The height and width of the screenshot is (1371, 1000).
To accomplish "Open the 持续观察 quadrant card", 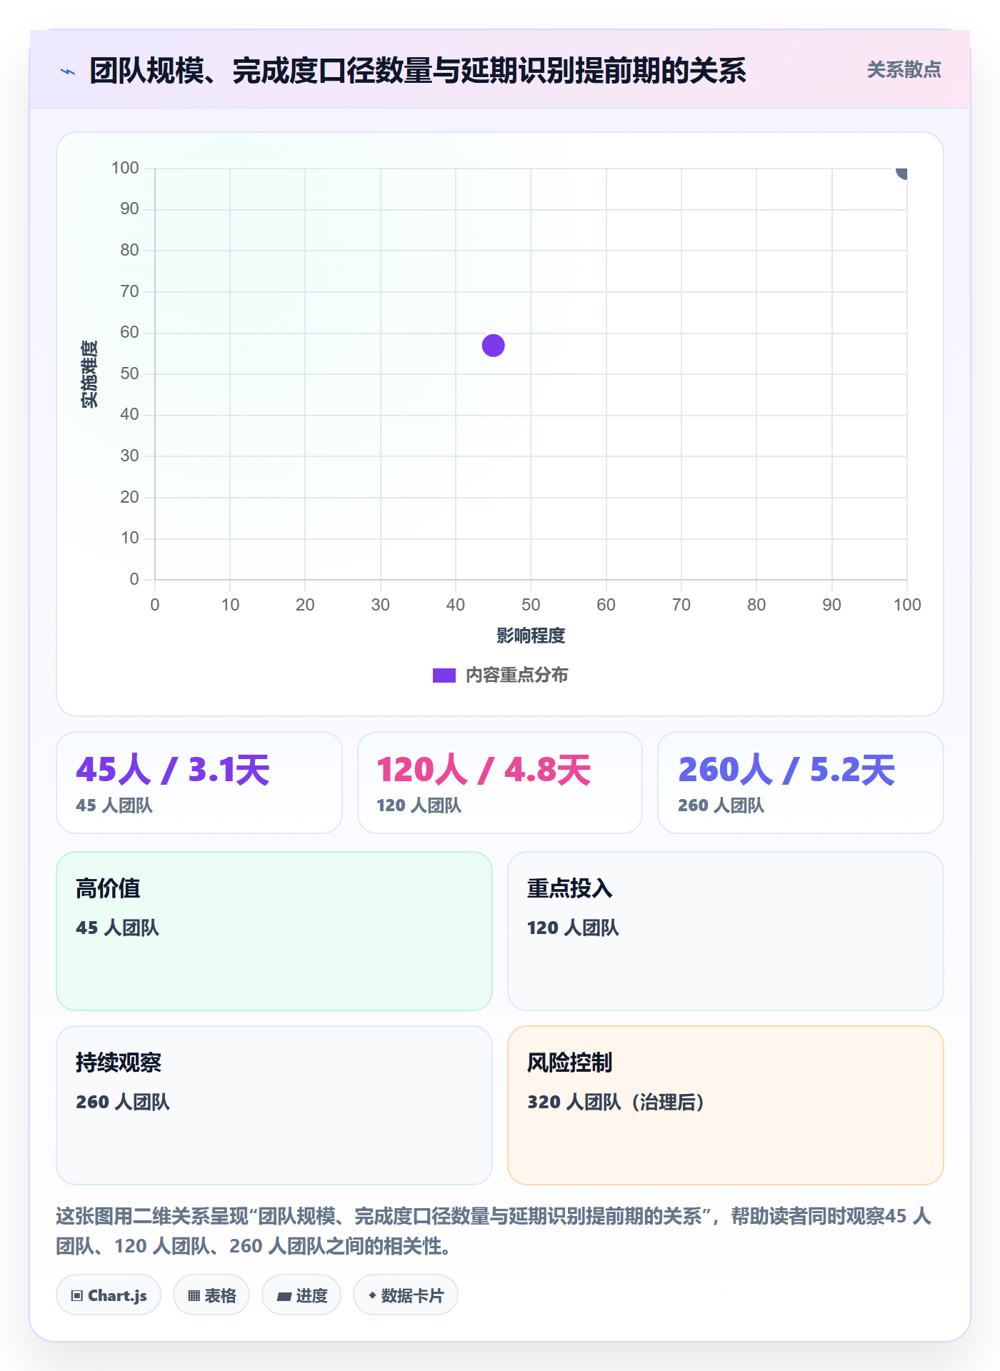I will tap(274, 1105).
